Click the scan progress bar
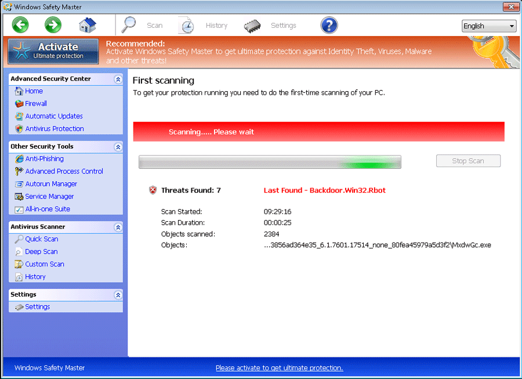This screenshot has width=522, height=379. point(270,162)
